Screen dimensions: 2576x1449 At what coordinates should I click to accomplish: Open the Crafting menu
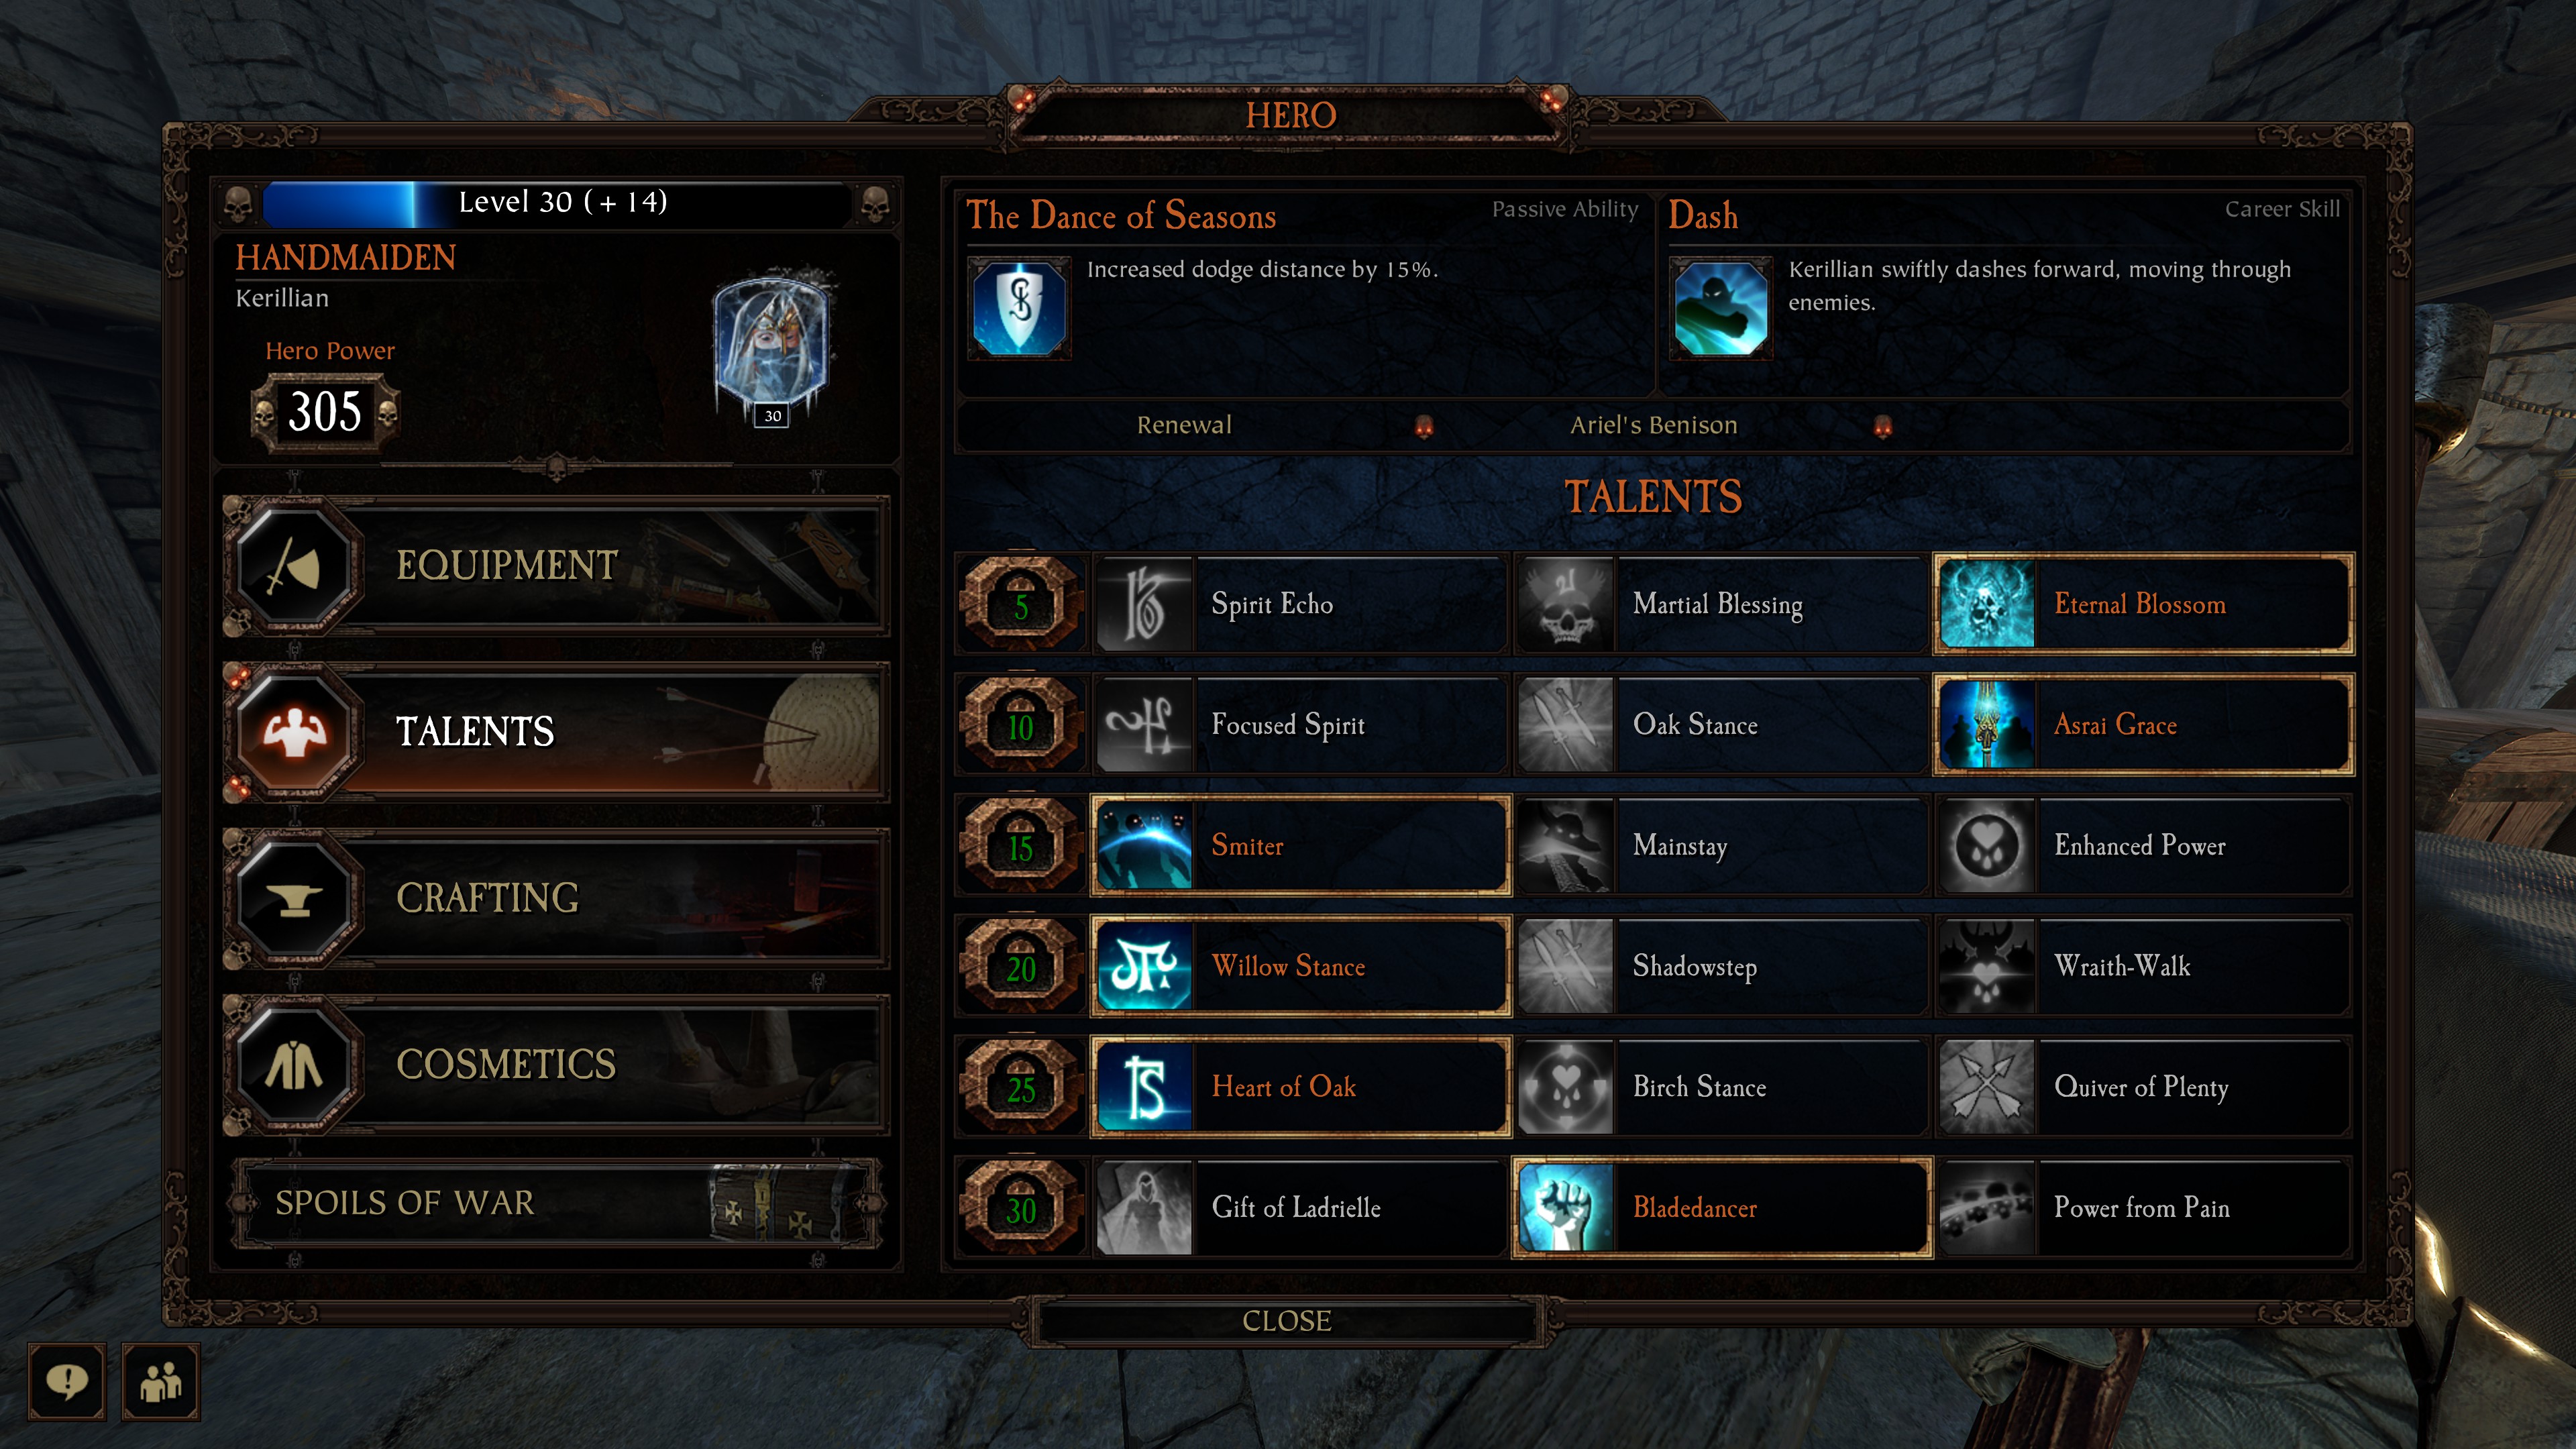tap(556, 898)
